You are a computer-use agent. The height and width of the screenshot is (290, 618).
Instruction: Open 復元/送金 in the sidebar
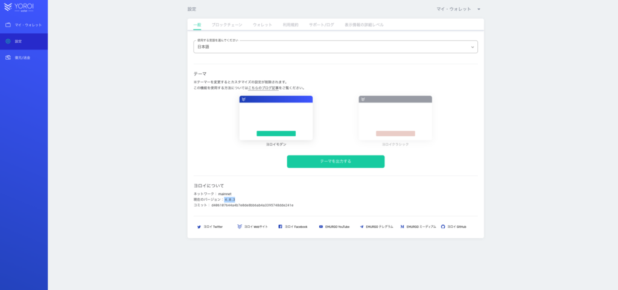(x=22, y=58)
